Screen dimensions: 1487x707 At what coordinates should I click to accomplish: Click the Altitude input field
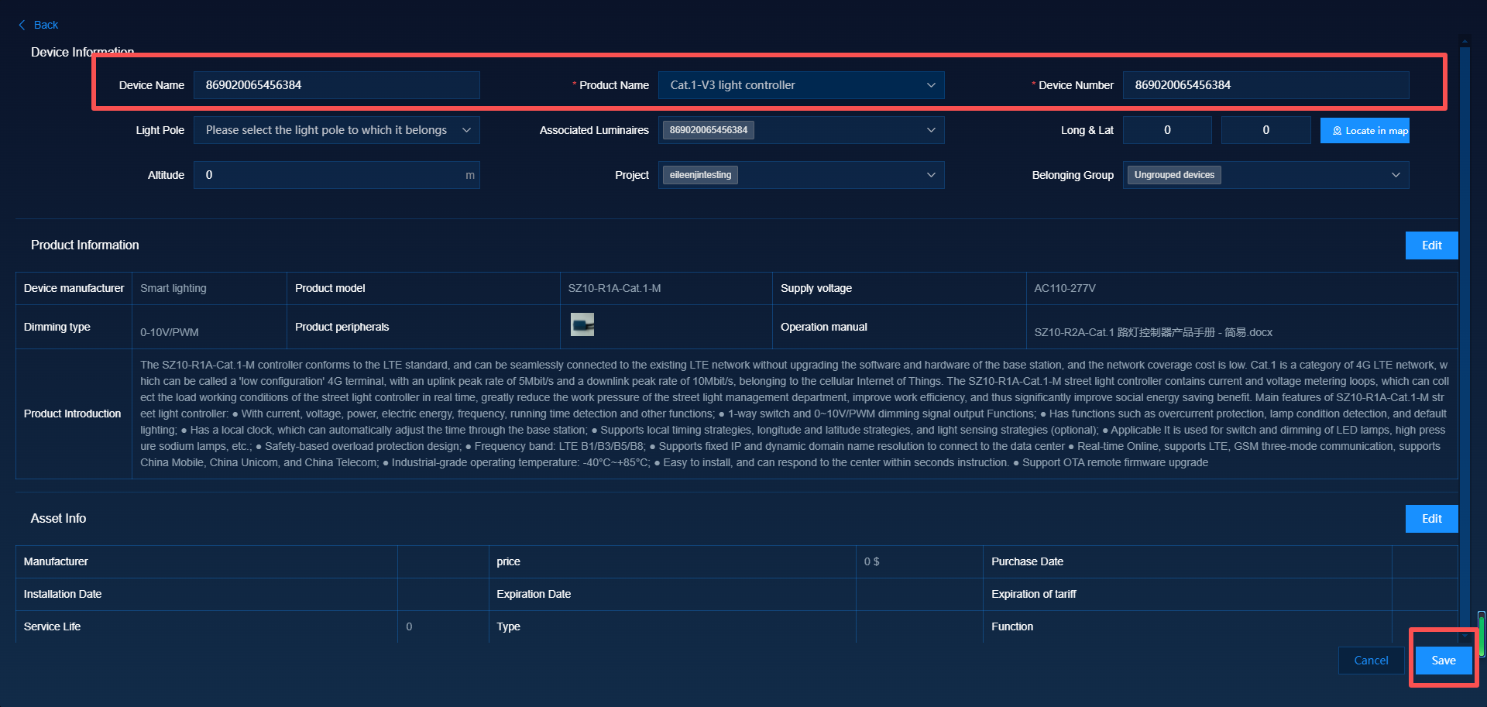[329, 175]
